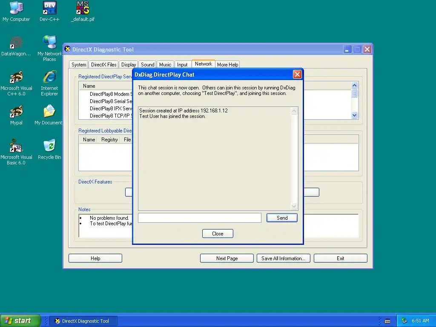Launch Microsoft Visual Basic 6.0 shortcut

click(16, 152)
